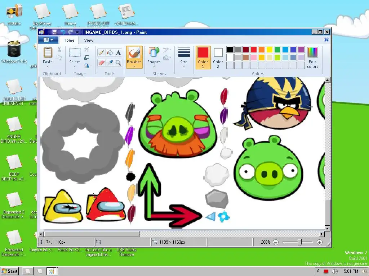
Task: Click the Copy icon in Clipboard group
Action: tap(59, 58)
